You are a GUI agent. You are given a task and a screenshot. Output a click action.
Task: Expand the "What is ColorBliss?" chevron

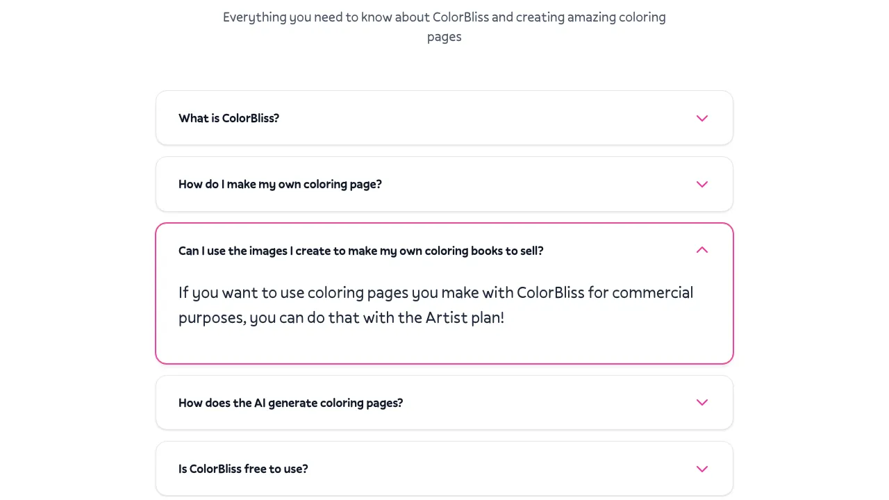702,118
